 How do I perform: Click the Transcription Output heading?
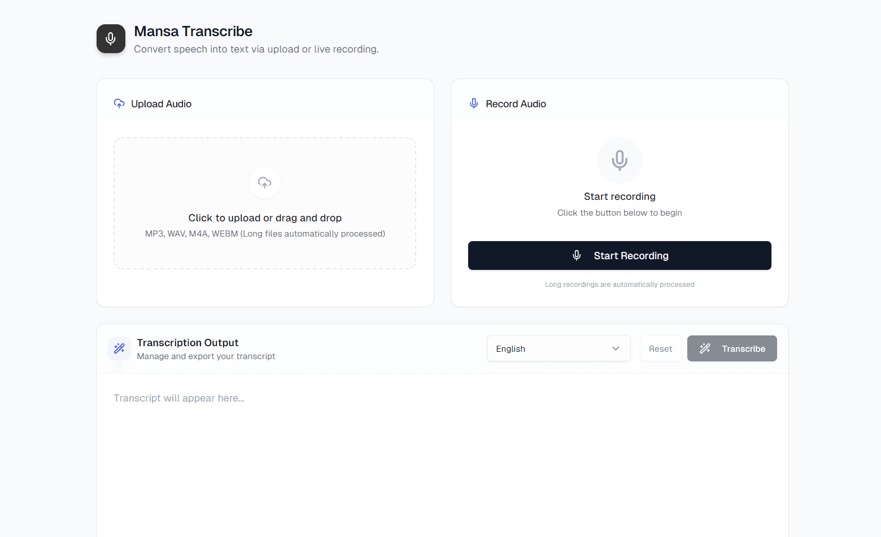pyautogui.click(x=187, y=342)
